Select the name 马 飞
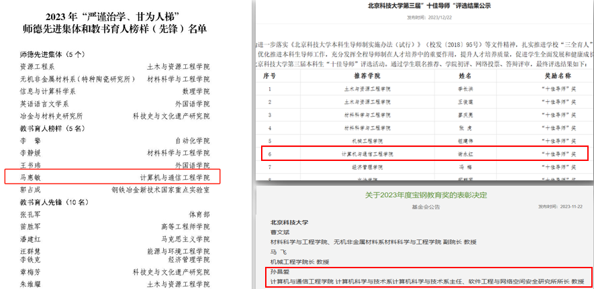The width and height of the screenshot is (594, 289). coord(278,252)
